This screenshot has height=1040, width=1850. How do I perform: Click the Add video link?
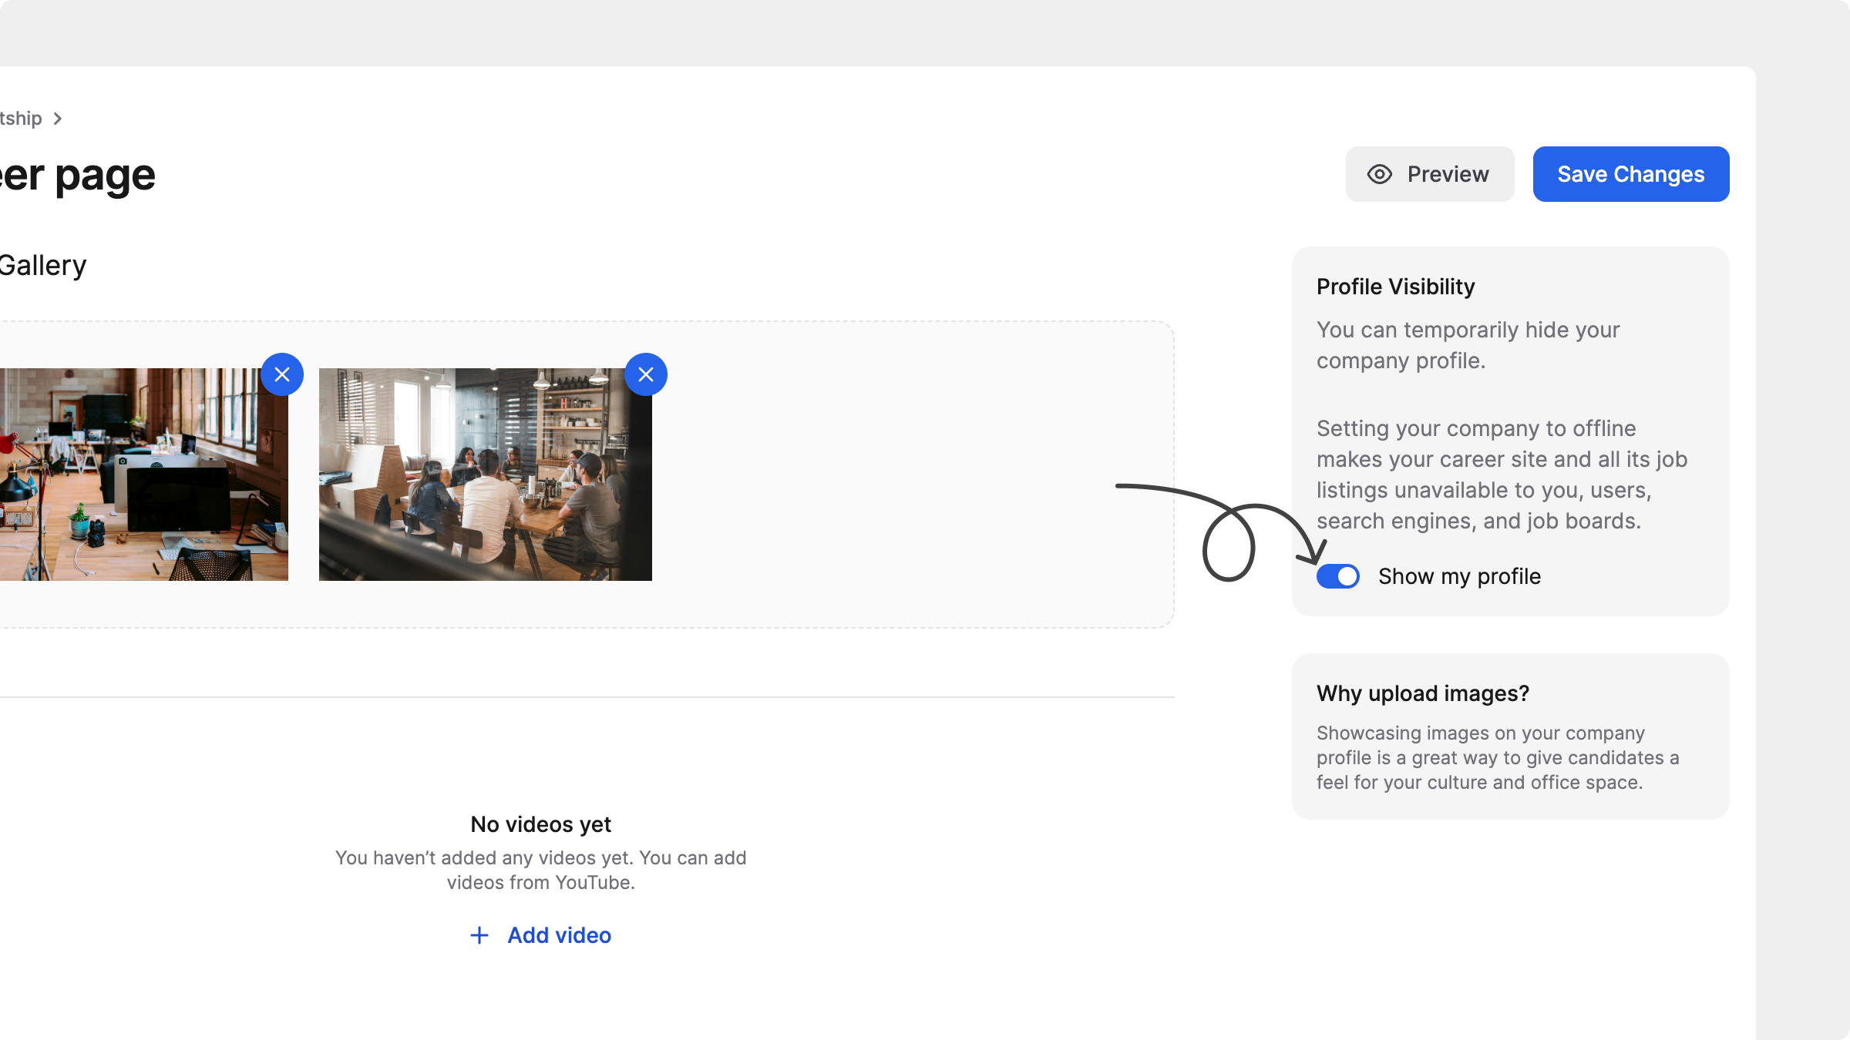(x=559, y=935)
